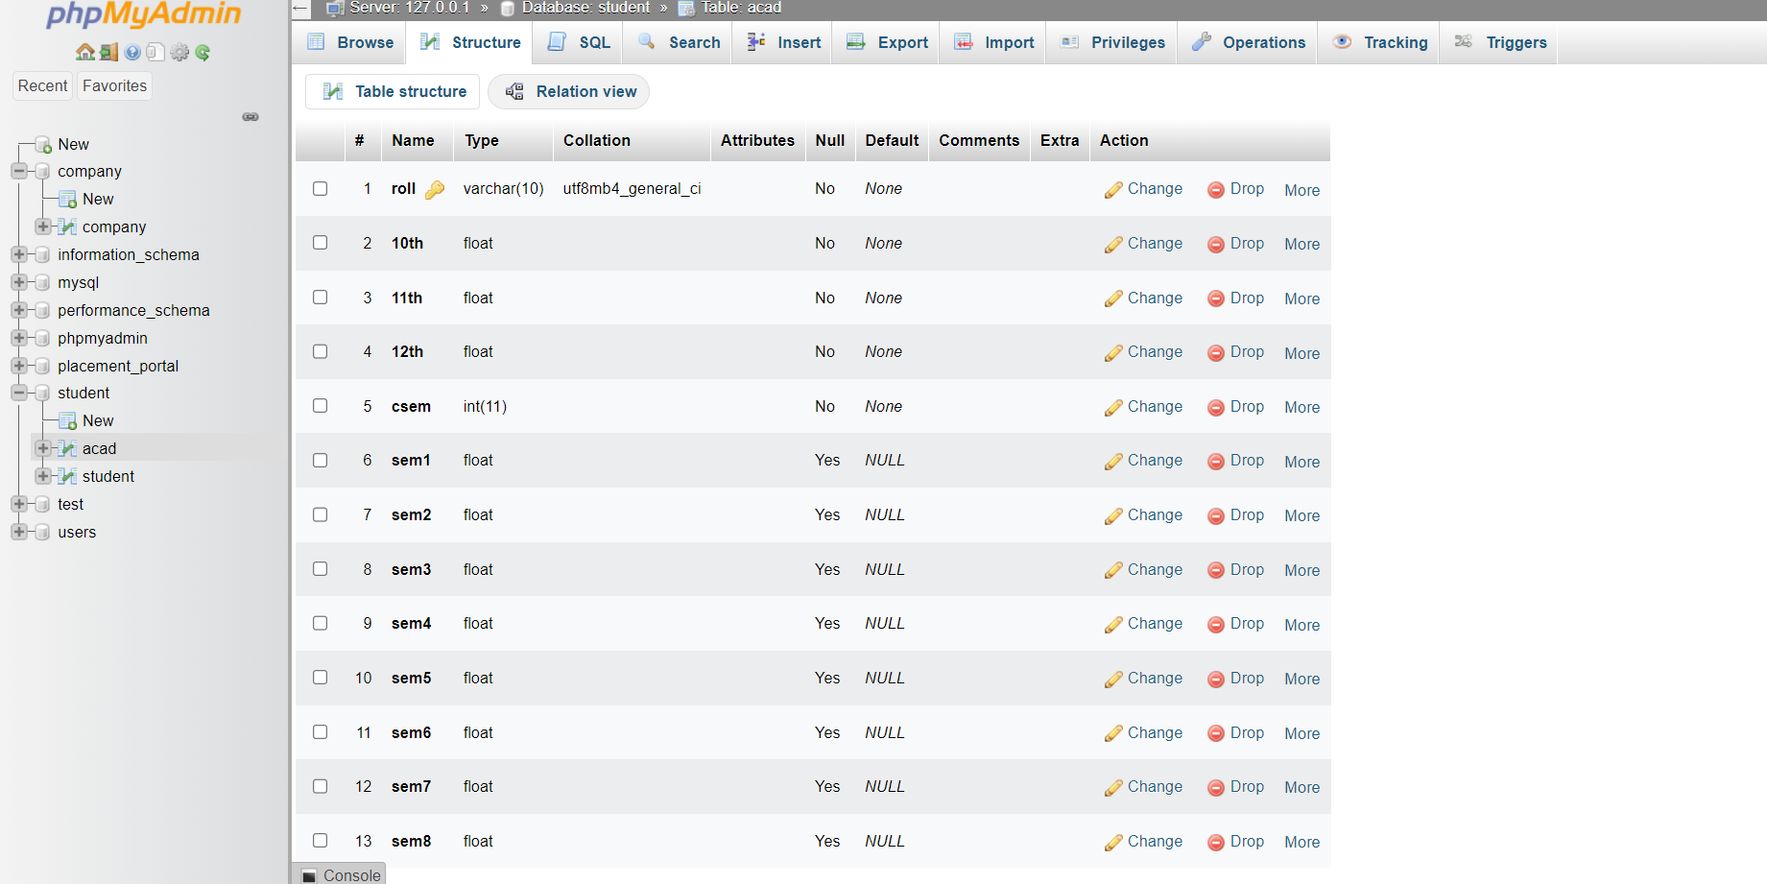Check the checkbox for the 10th row
Screen dimensions: 1767x884
pos(320,243)
